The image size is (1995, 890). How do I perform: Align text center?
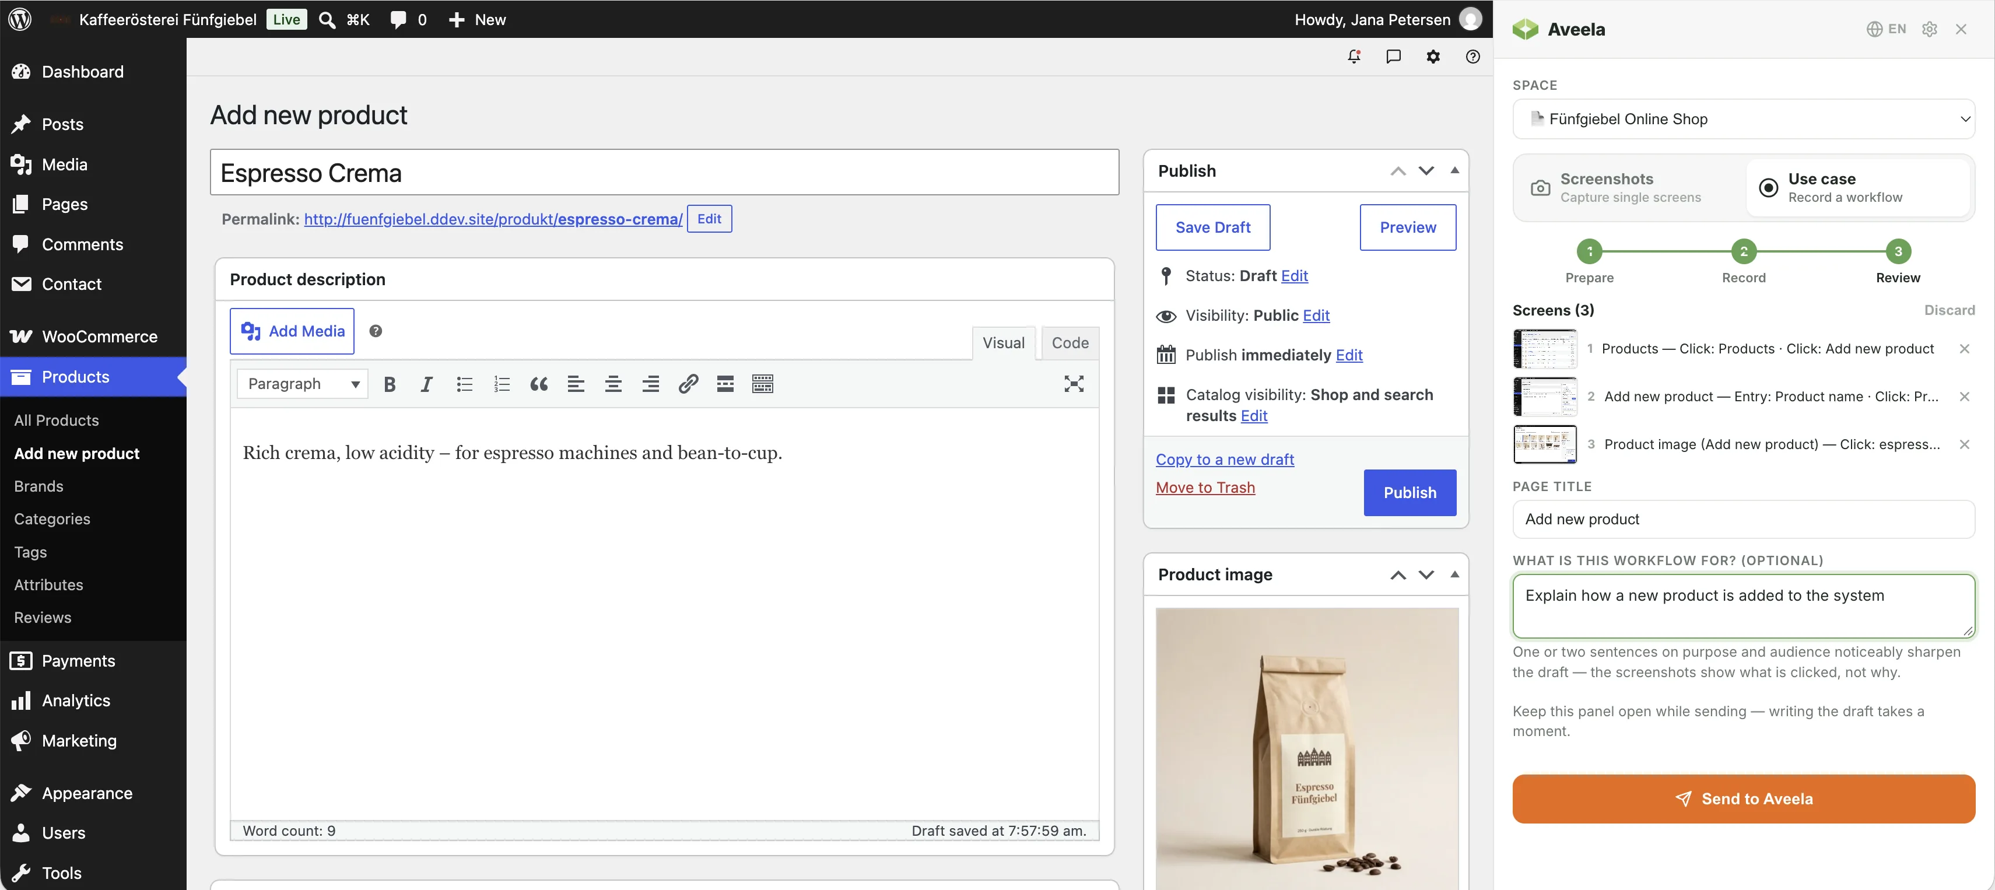(x=613, y=384)
